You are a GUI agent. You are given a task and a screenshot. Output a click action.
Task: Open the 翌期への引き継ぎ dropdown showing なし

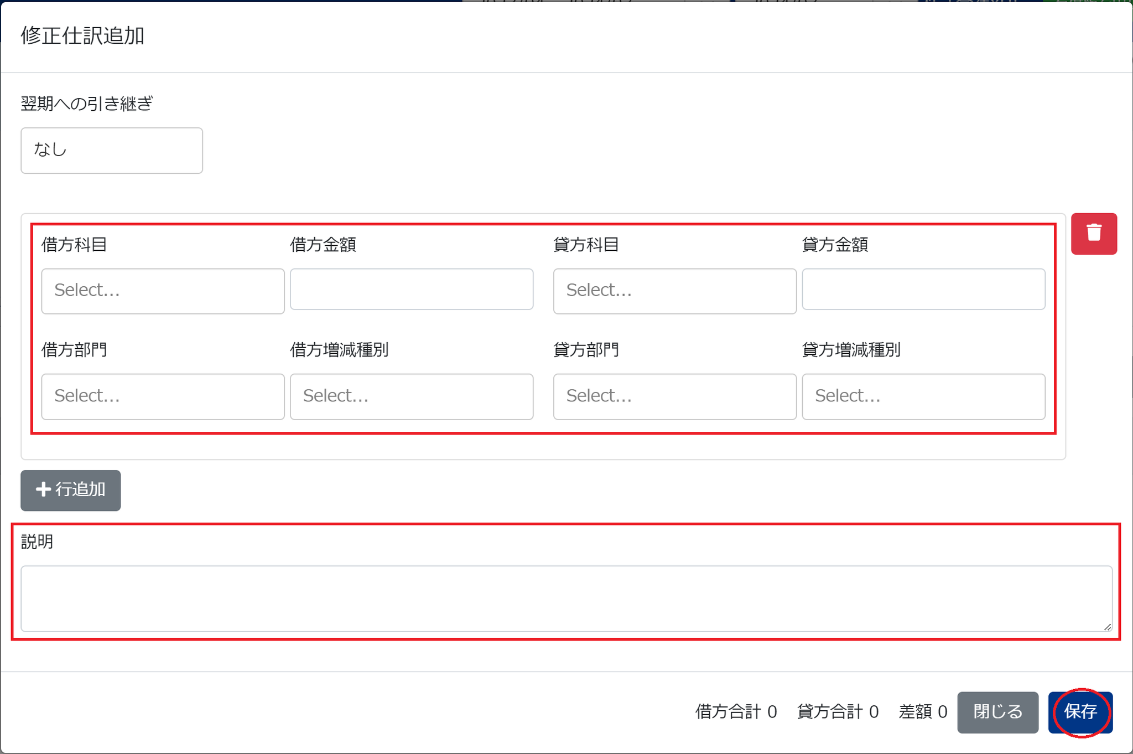[x=111, y=150]
